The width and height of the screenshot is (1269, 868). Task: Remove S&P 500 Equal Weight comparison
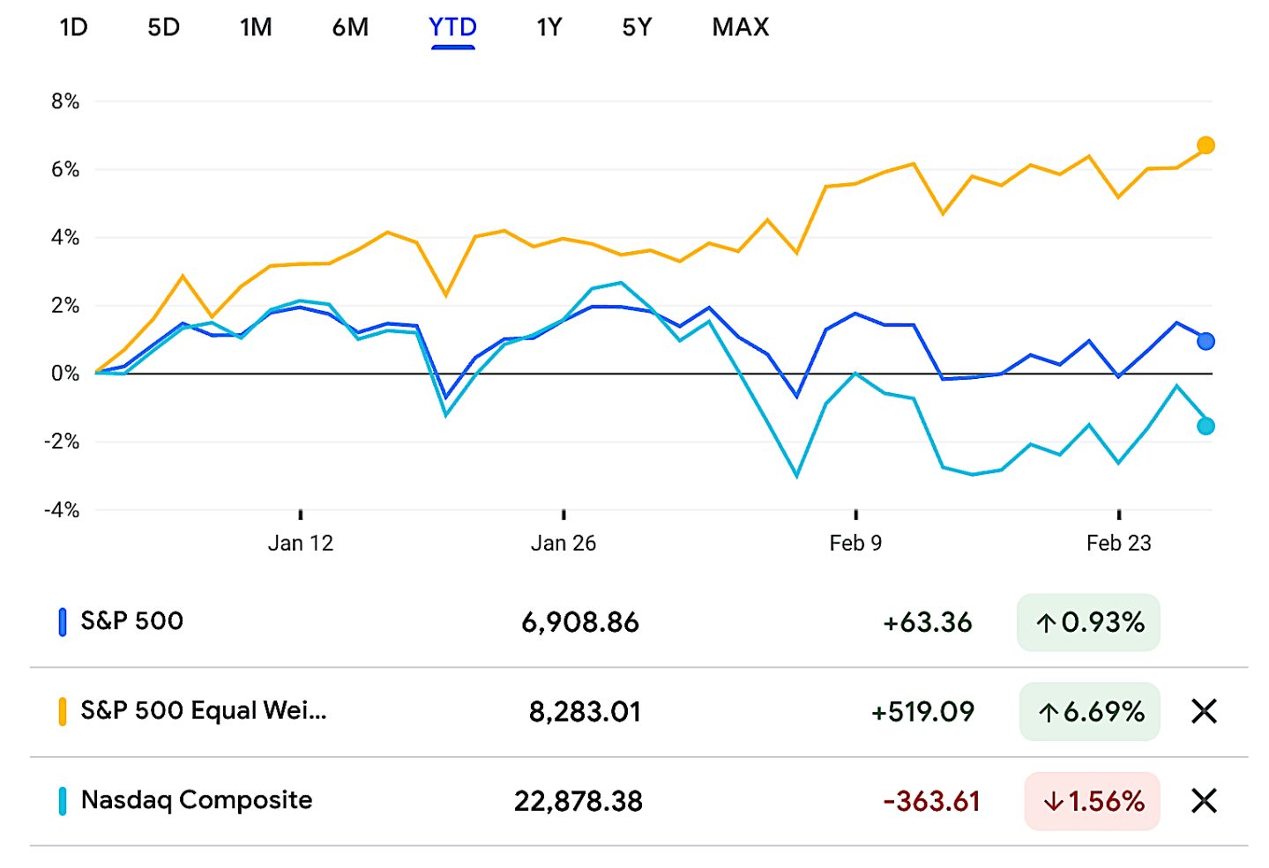pyautogui.click(x=1204, y=711)
